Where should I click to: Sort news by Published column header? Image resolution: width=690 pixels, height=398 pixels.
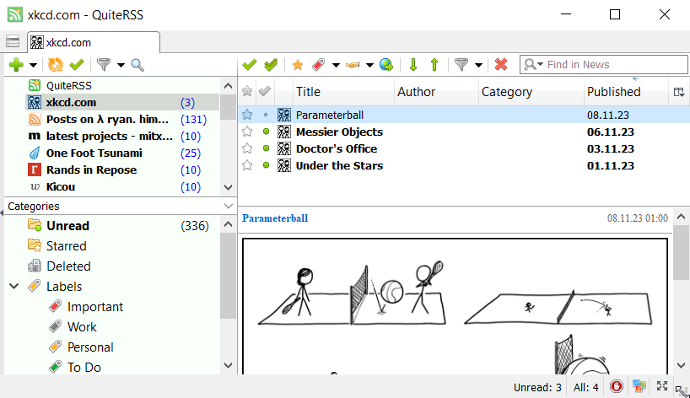(613, 92)
